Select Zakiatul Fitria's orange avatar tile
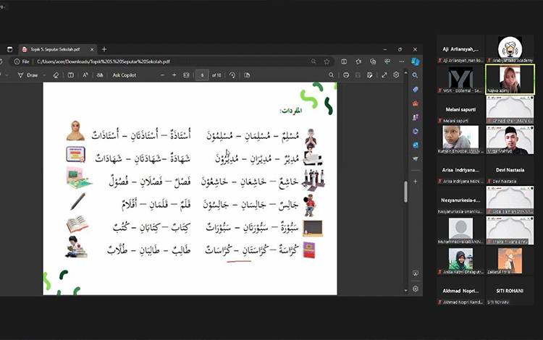This screenshot has width=543, height=340. (510, 261)
